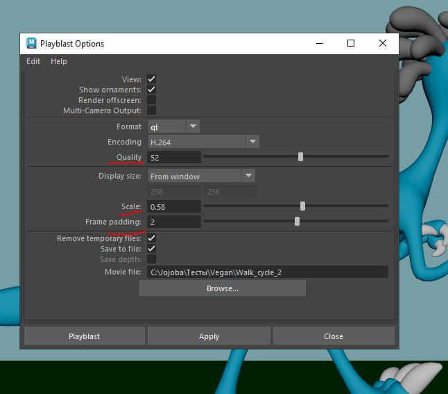Open the Encoding dropdown showing H.264
The image size is (448, 394).
pyautogui.click(x=204, y=142)
